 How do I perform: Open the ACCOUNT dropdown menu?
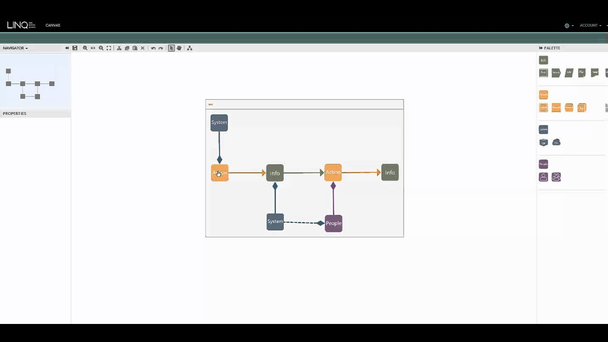coord(590,25)
